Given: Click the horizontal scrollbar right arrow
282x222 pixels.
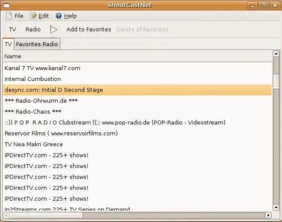Looking at the screenshot, I should [268, 215].
